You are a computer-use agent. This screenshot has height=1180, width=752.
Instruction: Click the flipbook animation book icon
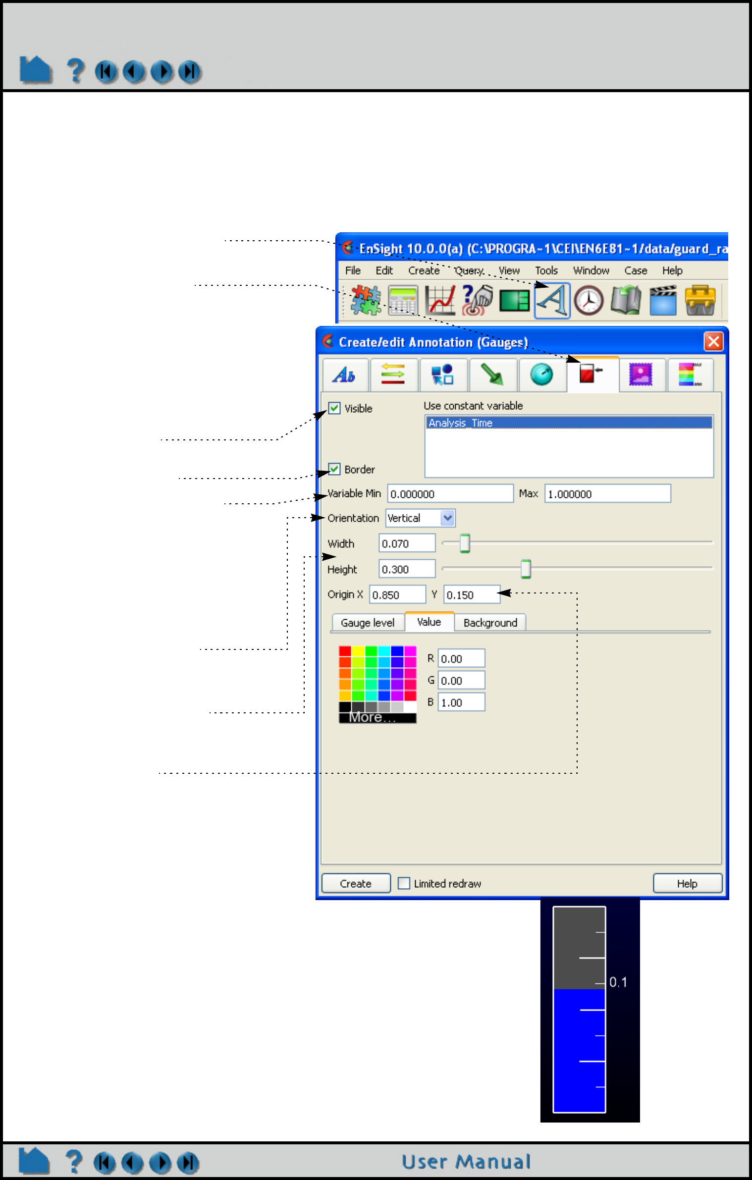(x=626, y=300)
